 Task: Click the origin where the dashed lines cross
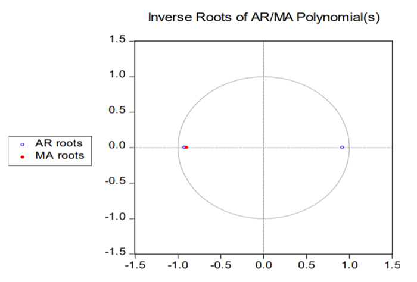pyautogui.click(x=263, y=147)
